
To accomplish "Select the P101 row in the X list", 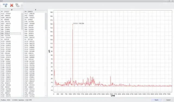I will [x=11, y=37].
